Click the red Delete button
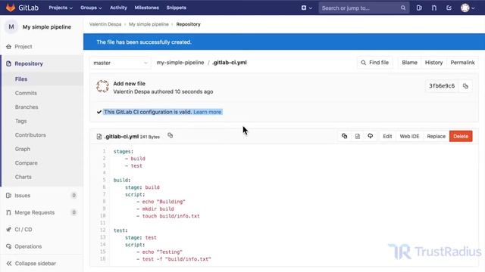Image resolution: width=485 pixels, height=272 pixels. point(461,136)
